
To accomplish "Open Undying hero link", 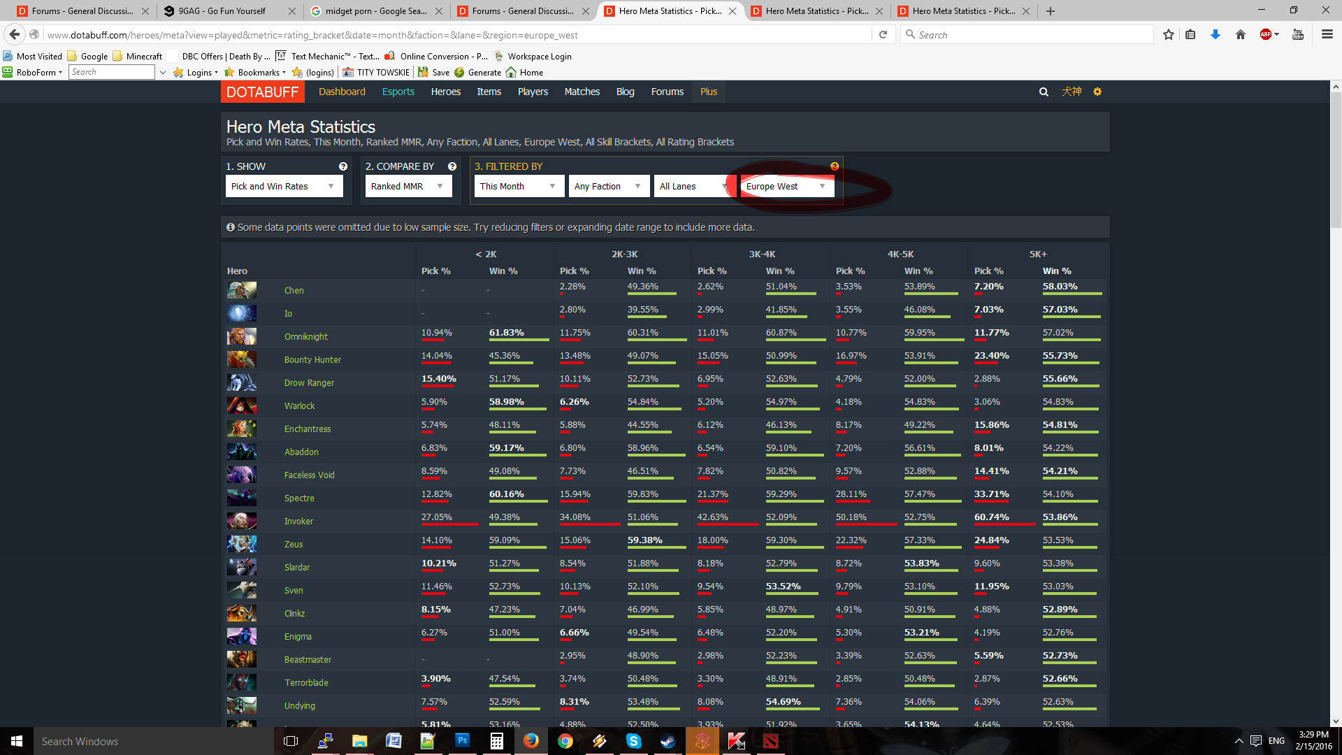I will (x=299, y=705).
